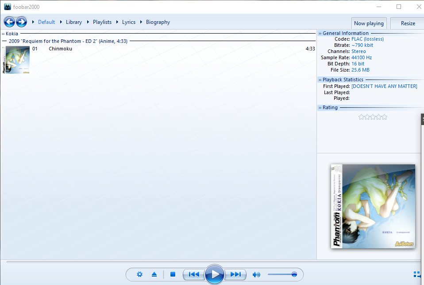
Task: Maximize the foobar2000 window
Action: (399, 7)
